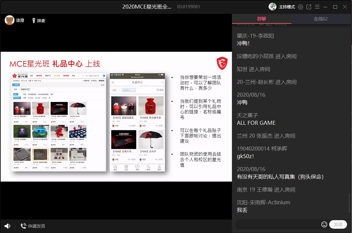Click the chat panel scrollbar

point(349,203)
